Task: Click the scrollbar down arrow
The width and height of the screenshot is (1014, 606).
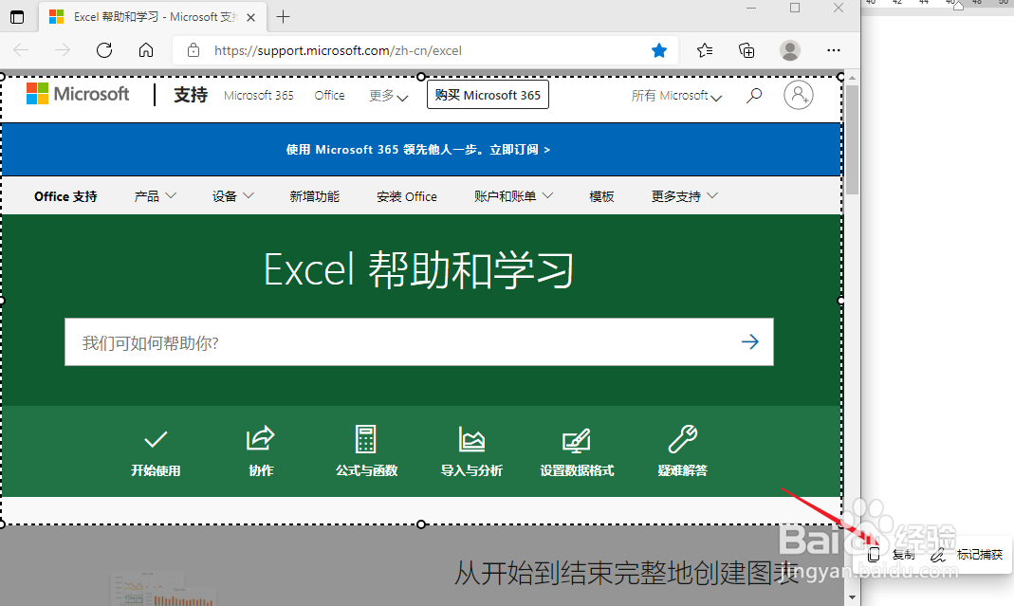Action: 852,597
